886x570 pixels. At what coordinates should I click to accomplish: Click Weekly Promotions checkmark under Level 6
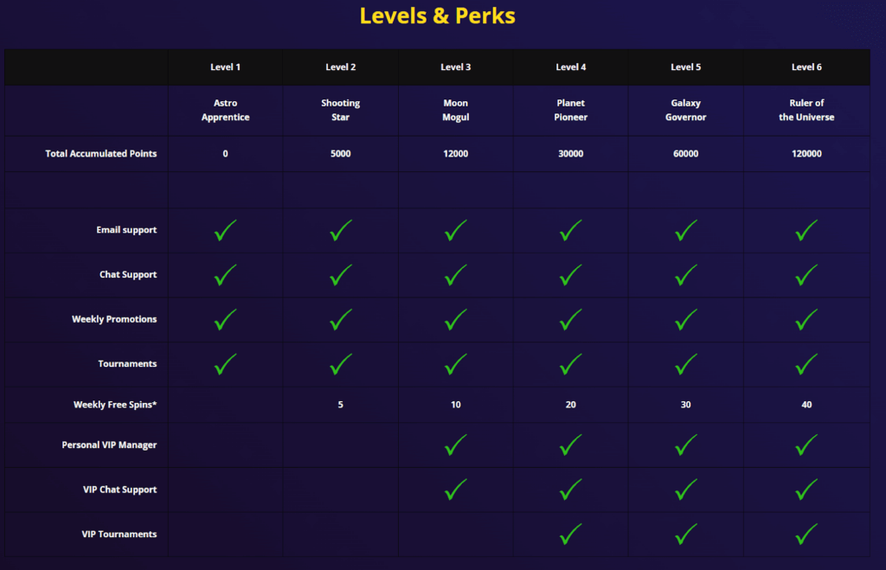tap(806, 319)
